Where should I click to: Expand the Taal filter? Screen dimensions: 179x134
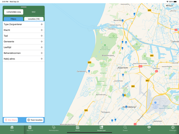pos(24,36)
